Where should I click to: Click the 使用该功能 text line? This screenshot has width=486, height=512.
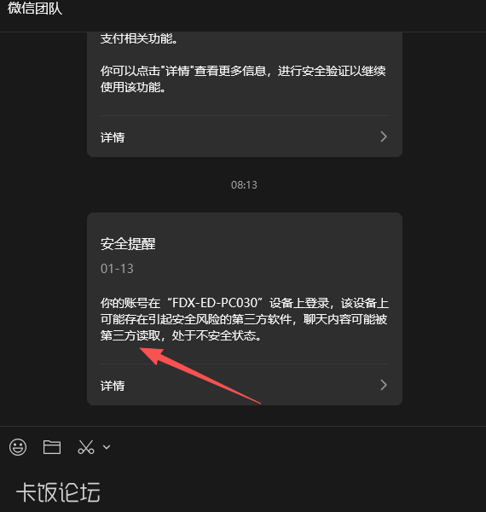pos(133,87)
